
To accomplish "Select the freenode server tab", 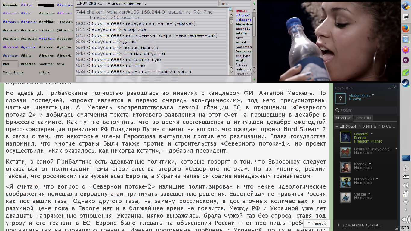I will [10, 5].
